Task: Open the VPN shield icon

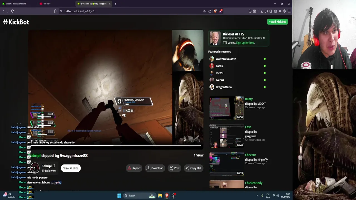Action: [285, 11]
